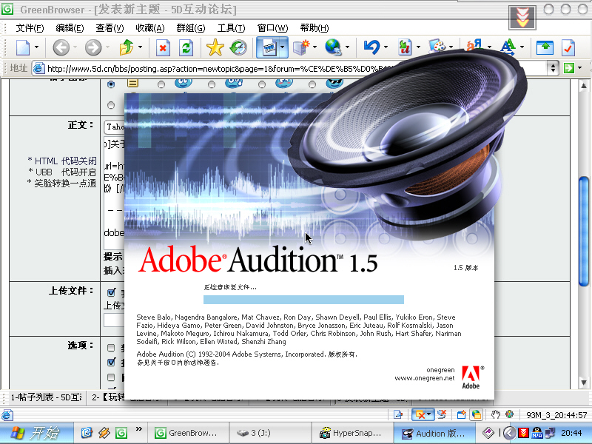Click the highlighted filmstrip toolbar button
The image size is (592, 444).
269,47
